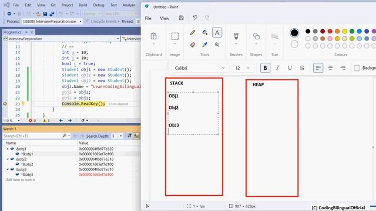Align text center in Paint

pyautogui.click(x=330, y=68)
